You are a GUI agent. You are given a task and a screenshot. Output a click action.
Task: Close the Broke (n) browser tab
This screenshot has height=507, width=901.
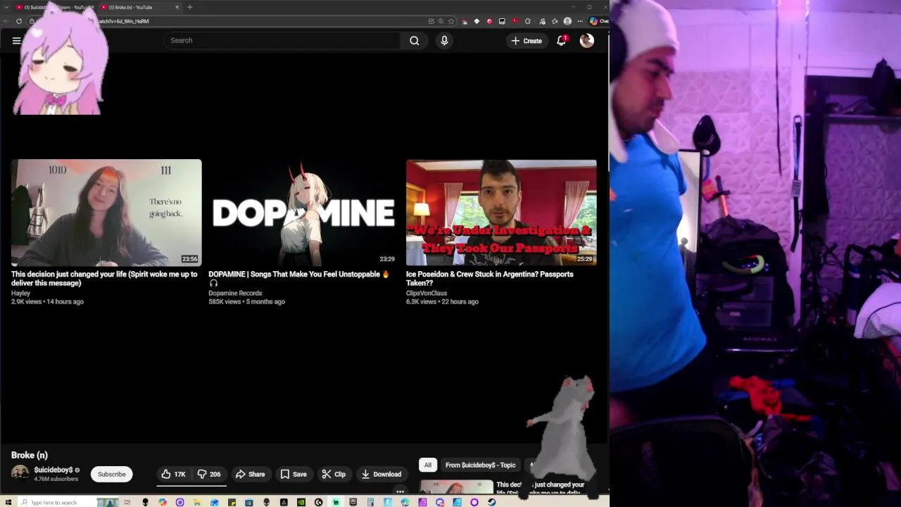tap(177, 7)
